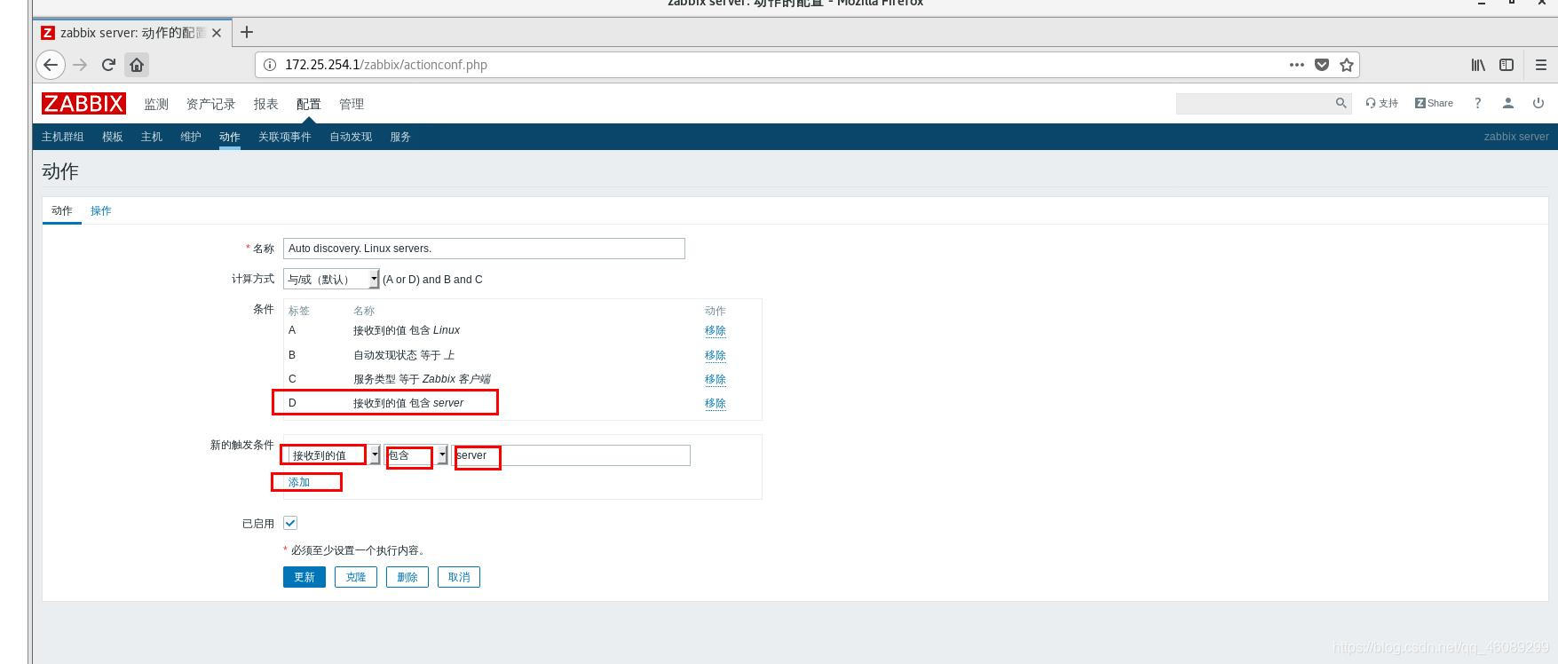
Task: Open the 管理 main menu
Action: pyautogui.click(x=352, y=104)
